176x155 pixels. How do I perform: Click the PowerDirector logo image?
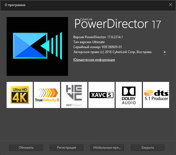pyautogui.click(x=37, y=46)
